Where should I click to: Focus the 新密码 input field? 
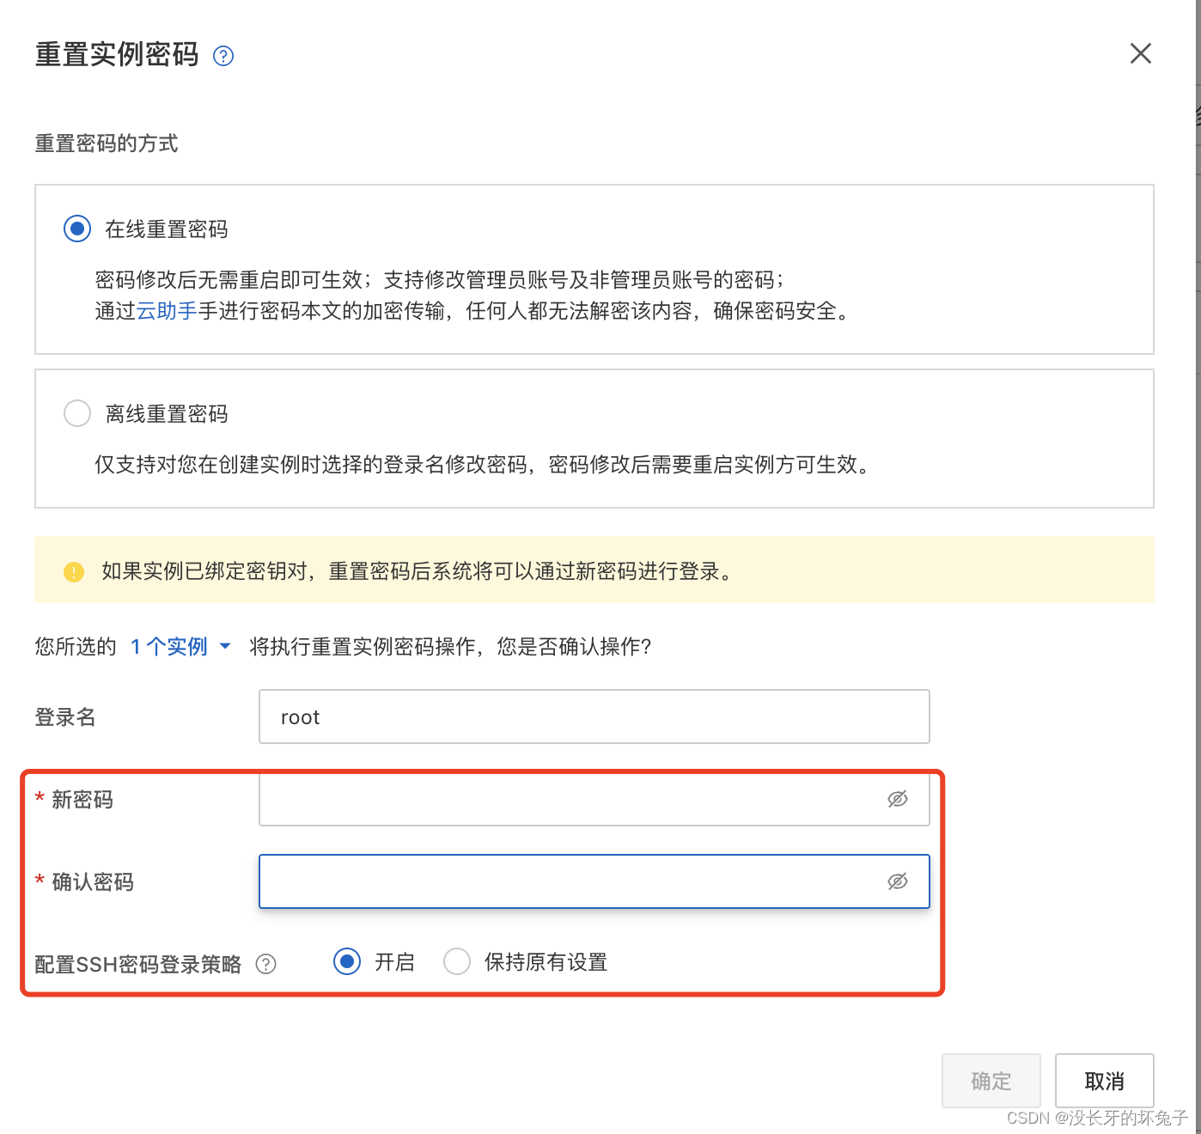click(594, 799)
